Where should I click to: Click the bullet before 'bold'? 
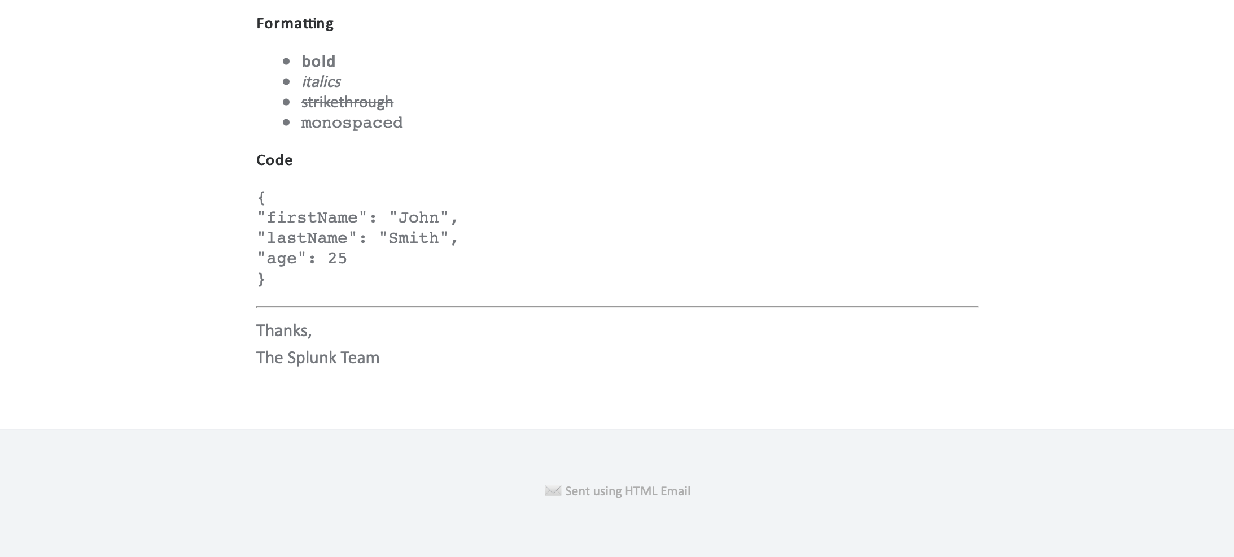click(x=286, y=61)
